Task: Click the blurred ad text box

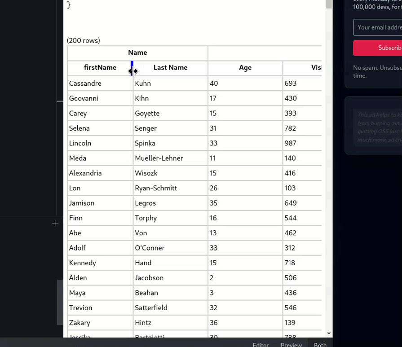Action: pyautogui.click(x=377, y=127)
